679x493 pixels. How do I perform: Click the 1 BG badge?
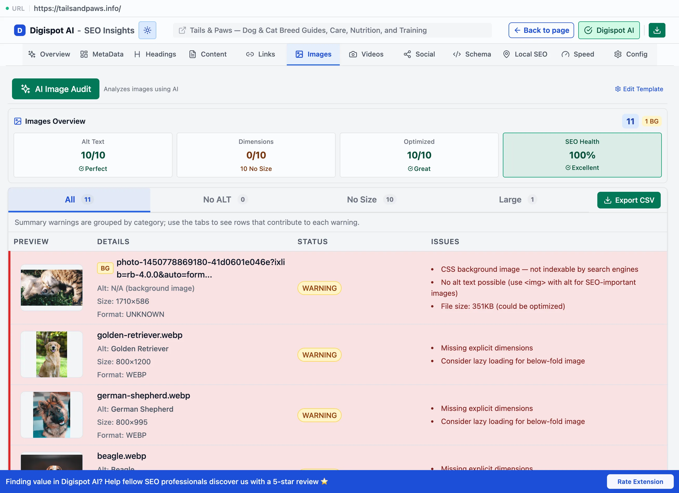651,121
